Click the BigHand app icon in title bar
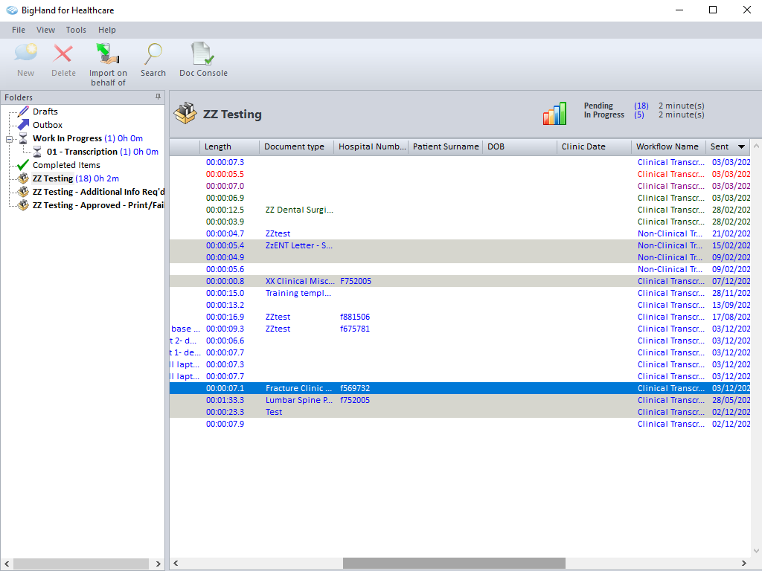Screen dimensions: 762x571 12,10
